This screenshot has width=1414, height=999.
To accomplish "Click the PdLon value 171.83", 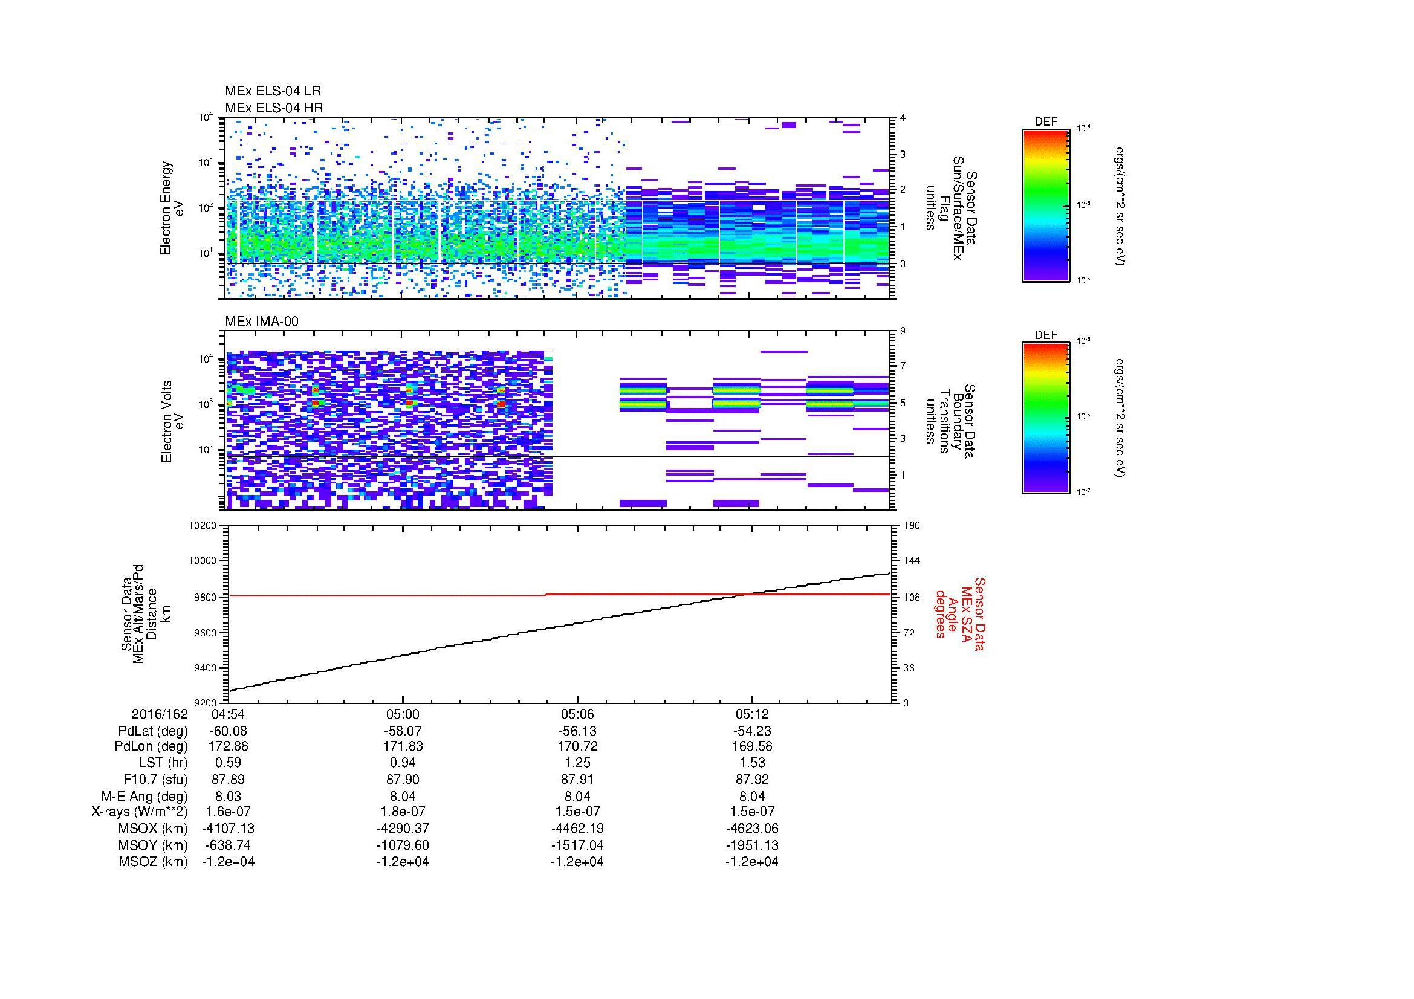I will [403, 746].
